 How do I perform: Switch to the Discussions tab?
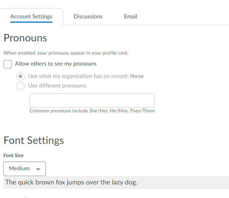click(88, 16)
